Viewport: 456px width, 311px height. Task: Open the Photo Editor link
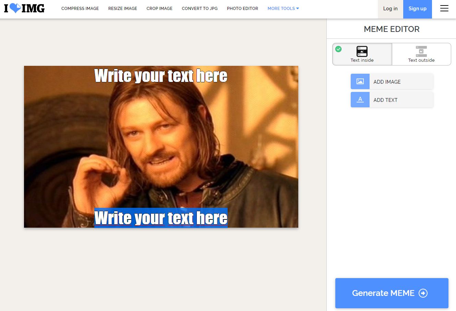click(242, 9)
